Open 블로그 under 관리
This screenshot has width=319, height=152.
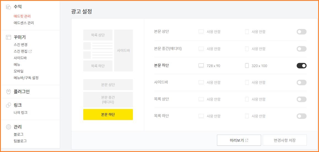18,134
